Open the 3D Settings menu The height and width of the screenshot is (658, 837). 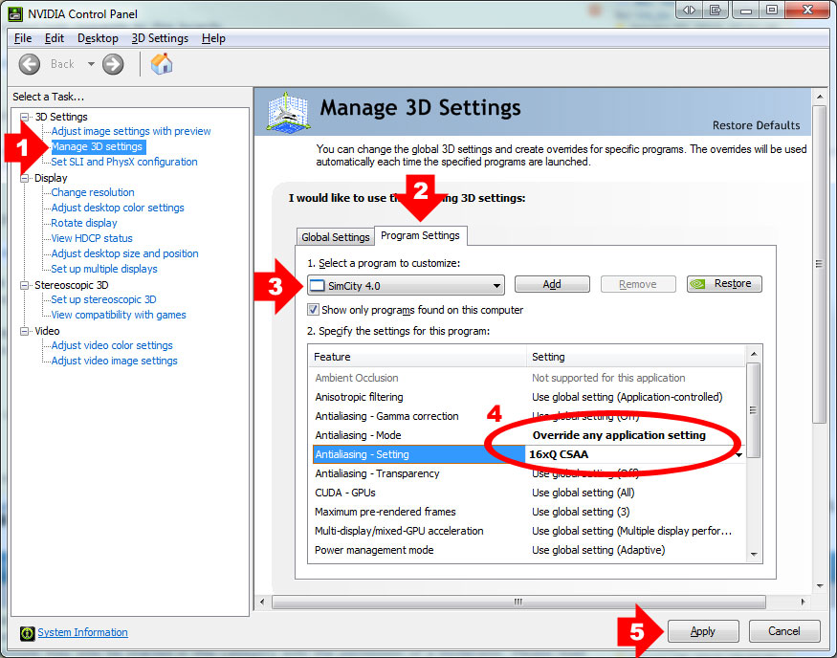coord(160,38)
